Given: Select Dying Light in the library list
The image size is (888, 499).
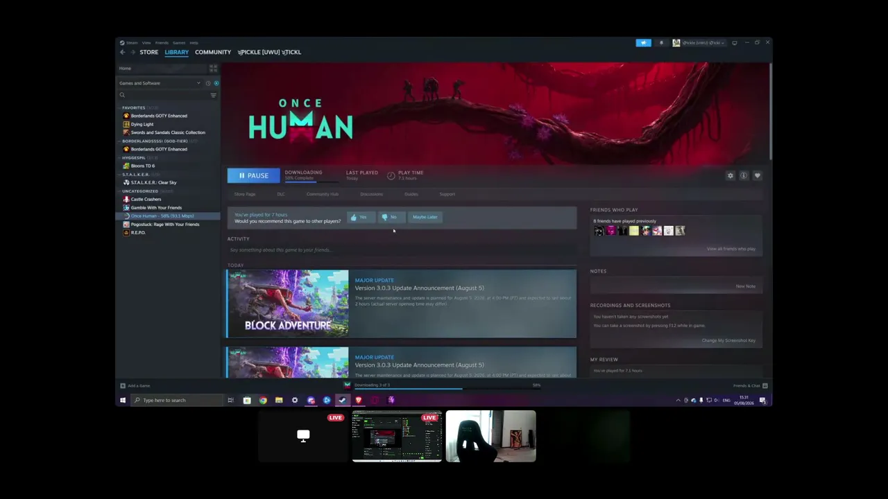Looking at the screenshot, I should (x=142, y=124).
